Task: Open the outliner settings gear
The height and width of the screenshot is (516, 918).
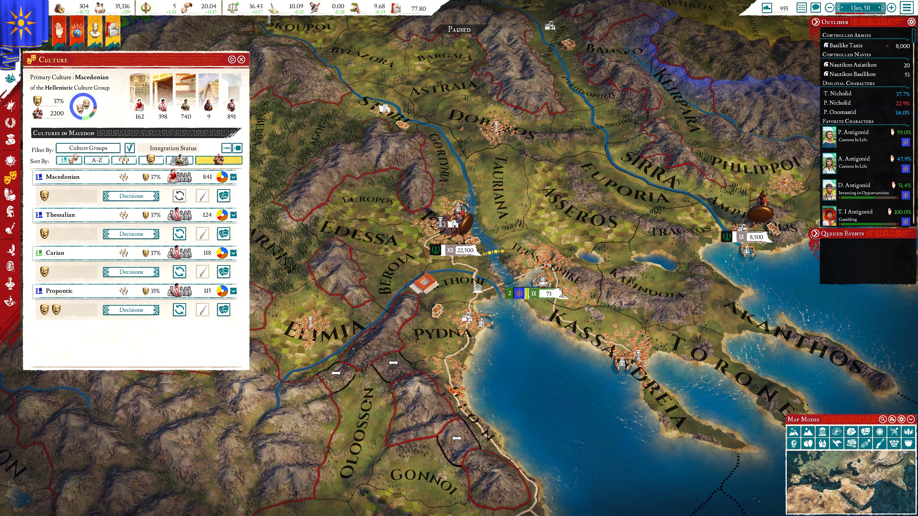Action: pos(911,22)
